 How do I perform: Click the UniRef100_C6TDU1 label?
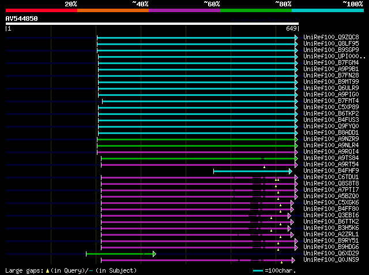(331, 177)
